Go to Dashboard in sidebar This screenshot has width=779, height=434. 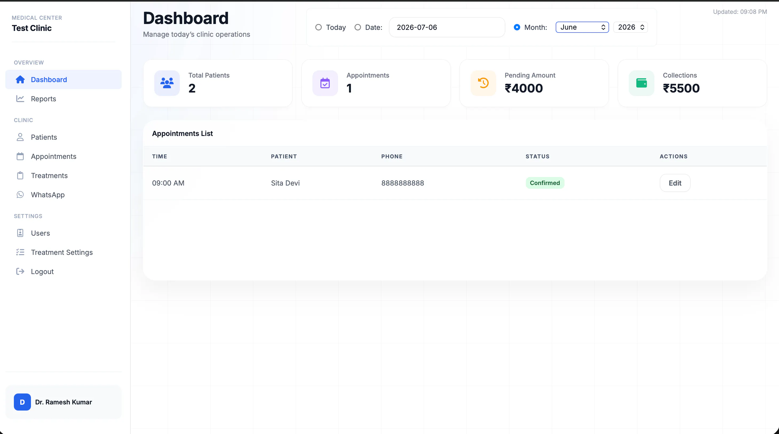pyautogui.click(x=63, y=79)
